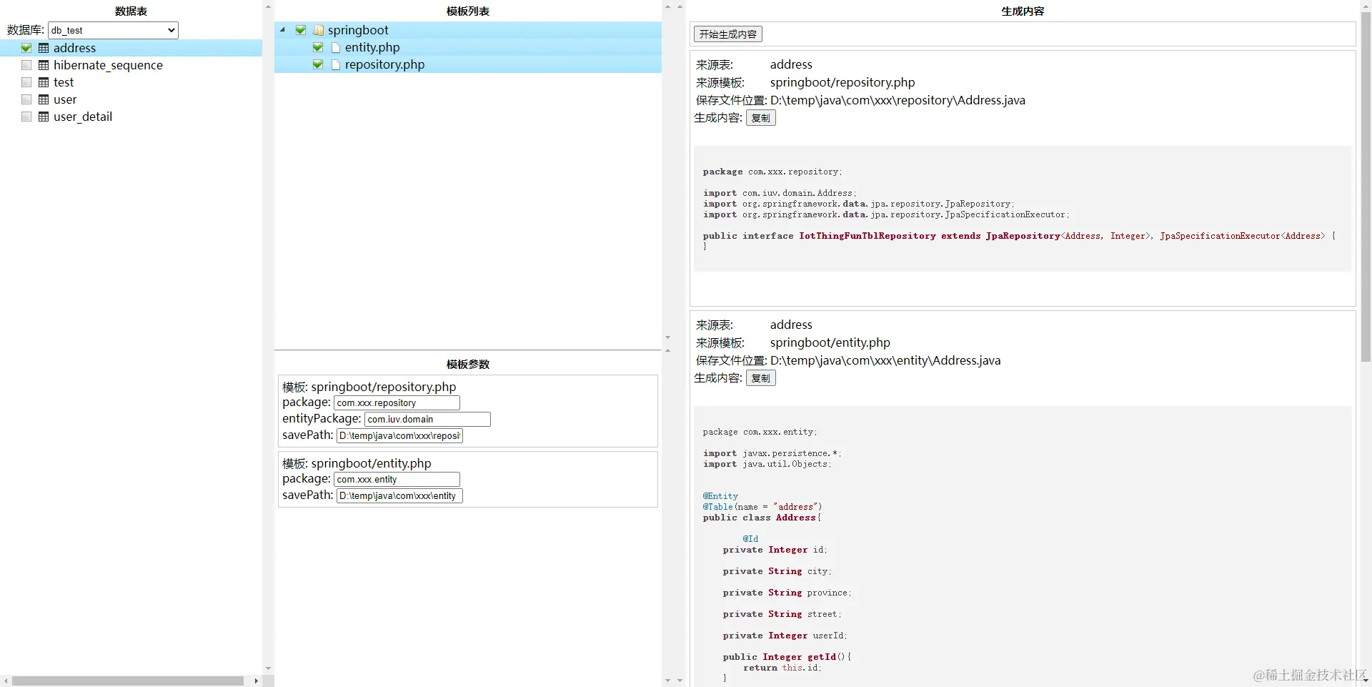Image resolution: width=1372 pixels, height=687 pixels.
Task: Click the 开始生成内容 button
Action: click(x=728, y=34)
